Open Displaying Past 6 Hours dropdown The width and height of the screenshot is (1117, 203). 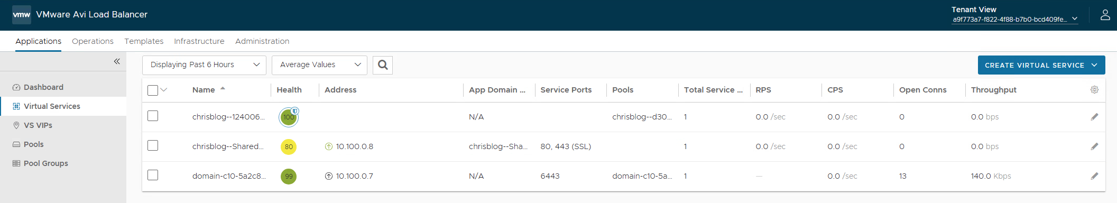(204, 65)
